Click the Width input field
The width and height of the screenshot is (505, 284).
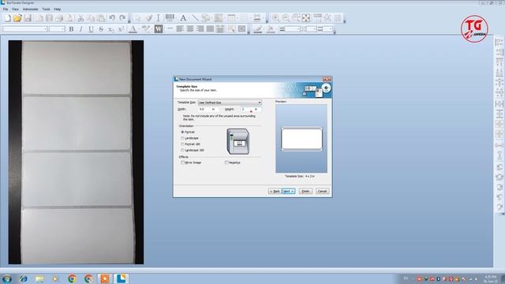pyautogui.click(x=208, y=110)
